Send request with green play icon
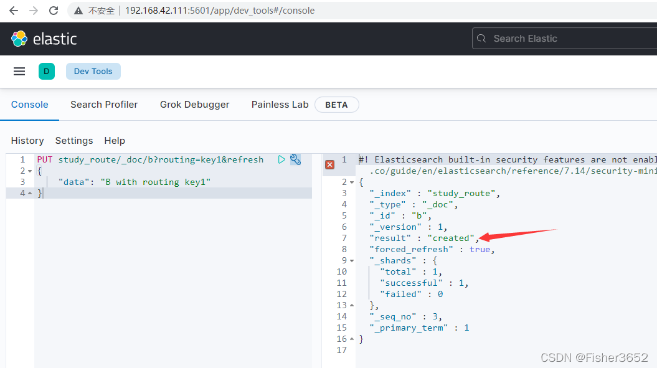The height and width of the screenshot is (368, 657). [281, 159]
